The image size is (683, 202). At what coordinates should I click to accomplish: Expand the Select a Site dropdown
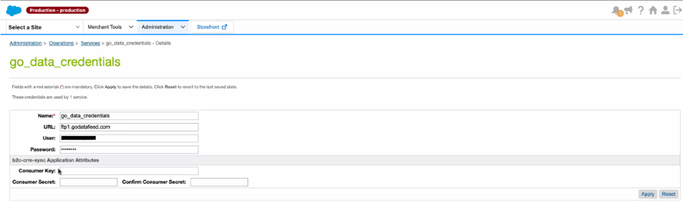44,27
